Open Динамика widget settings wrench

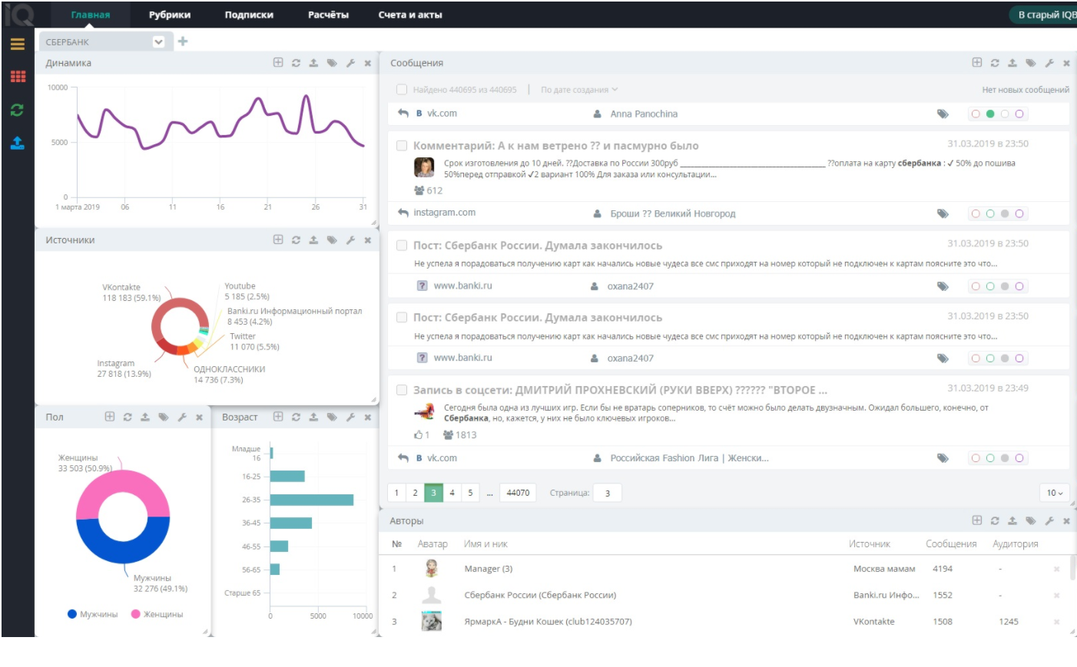click(x=350, y=63)
